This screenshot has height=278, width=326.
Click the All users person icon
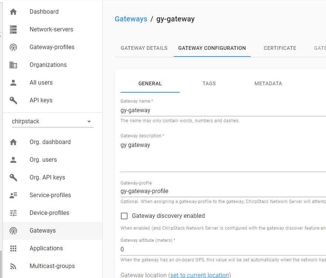13,83
